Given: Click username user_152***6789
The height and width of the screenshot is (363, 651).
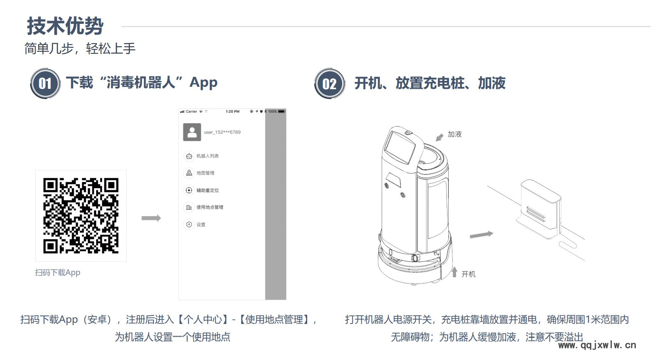Looking at the screenshot, I should (222, 132).
